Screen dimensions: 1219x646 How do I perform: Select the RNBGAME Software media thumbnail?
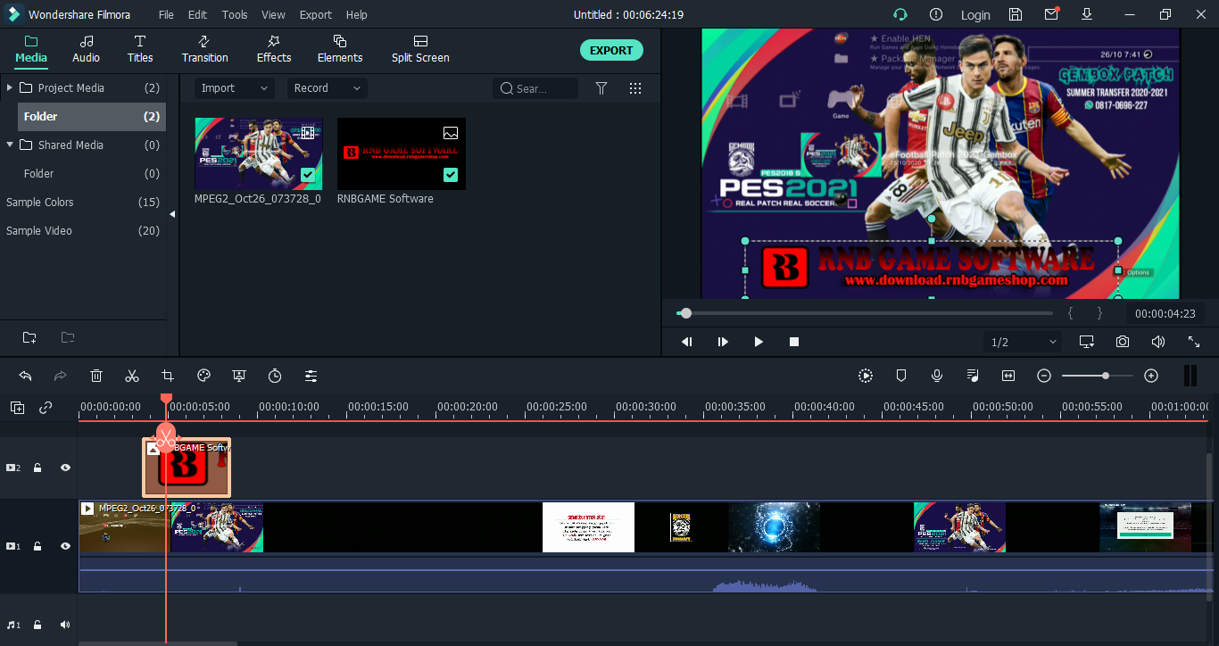pyautogui.click(x=402, y=153)
